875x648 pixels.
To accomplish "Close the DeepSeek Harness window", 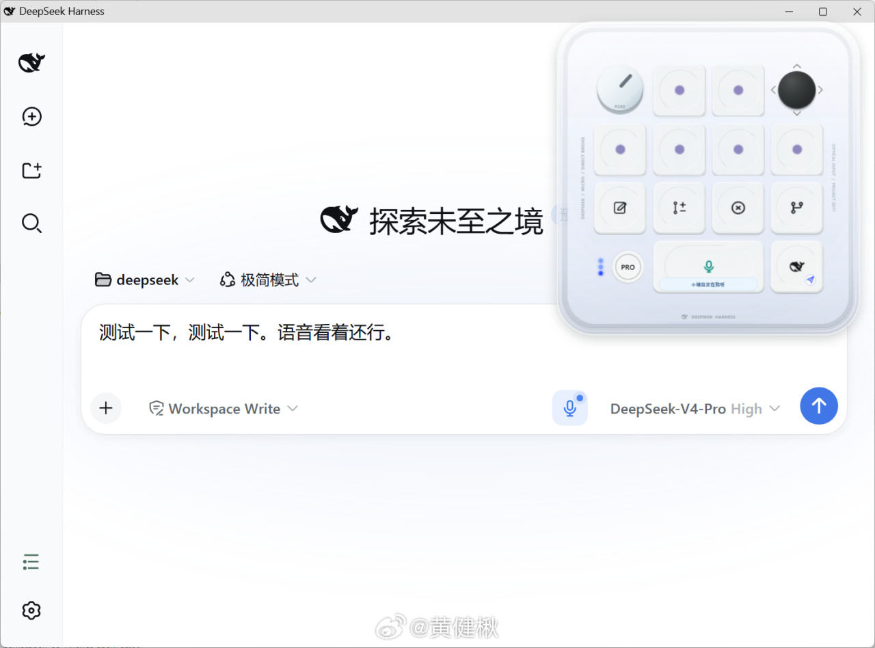I will click(857, 12).
